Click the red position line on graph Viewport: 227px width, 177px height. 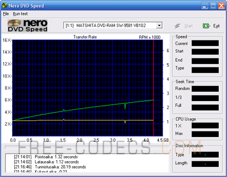click(153, 88)
